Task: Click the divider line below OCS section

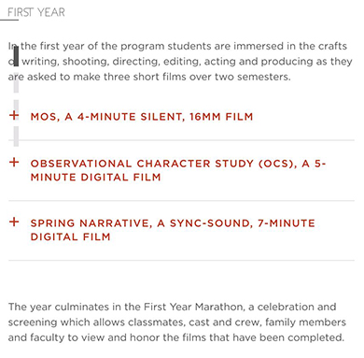Action: 181,201
